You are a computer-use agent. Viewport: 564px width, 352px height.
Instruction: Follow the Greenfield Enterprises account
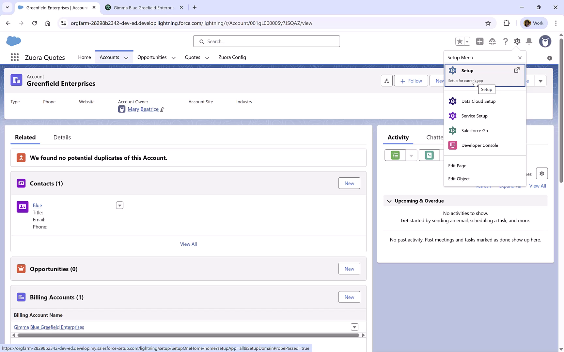click(x=411, y=81)
